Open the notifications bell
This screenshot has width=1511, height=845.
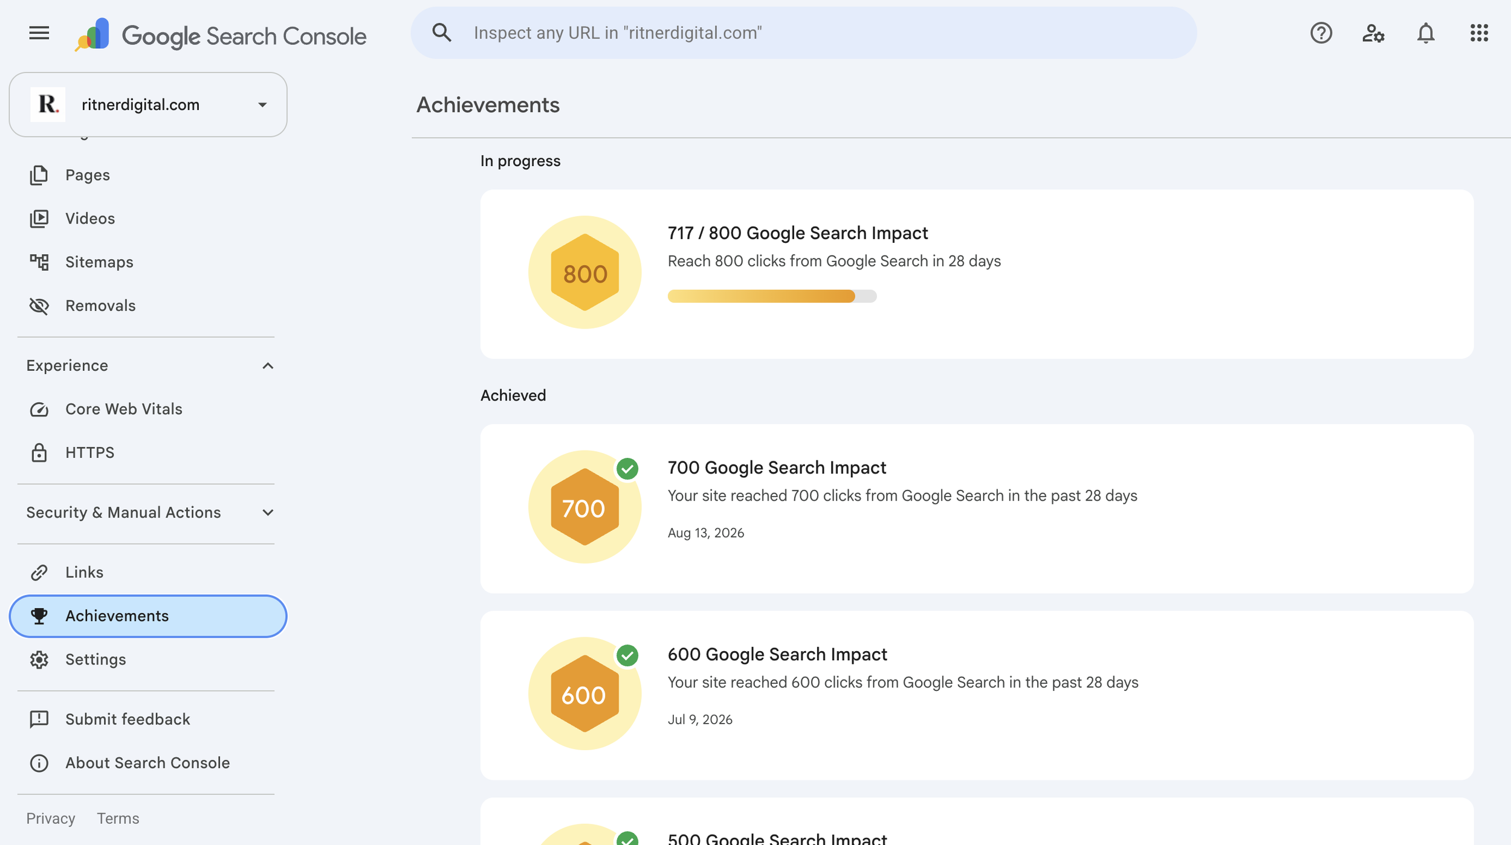click(1426, 33)
